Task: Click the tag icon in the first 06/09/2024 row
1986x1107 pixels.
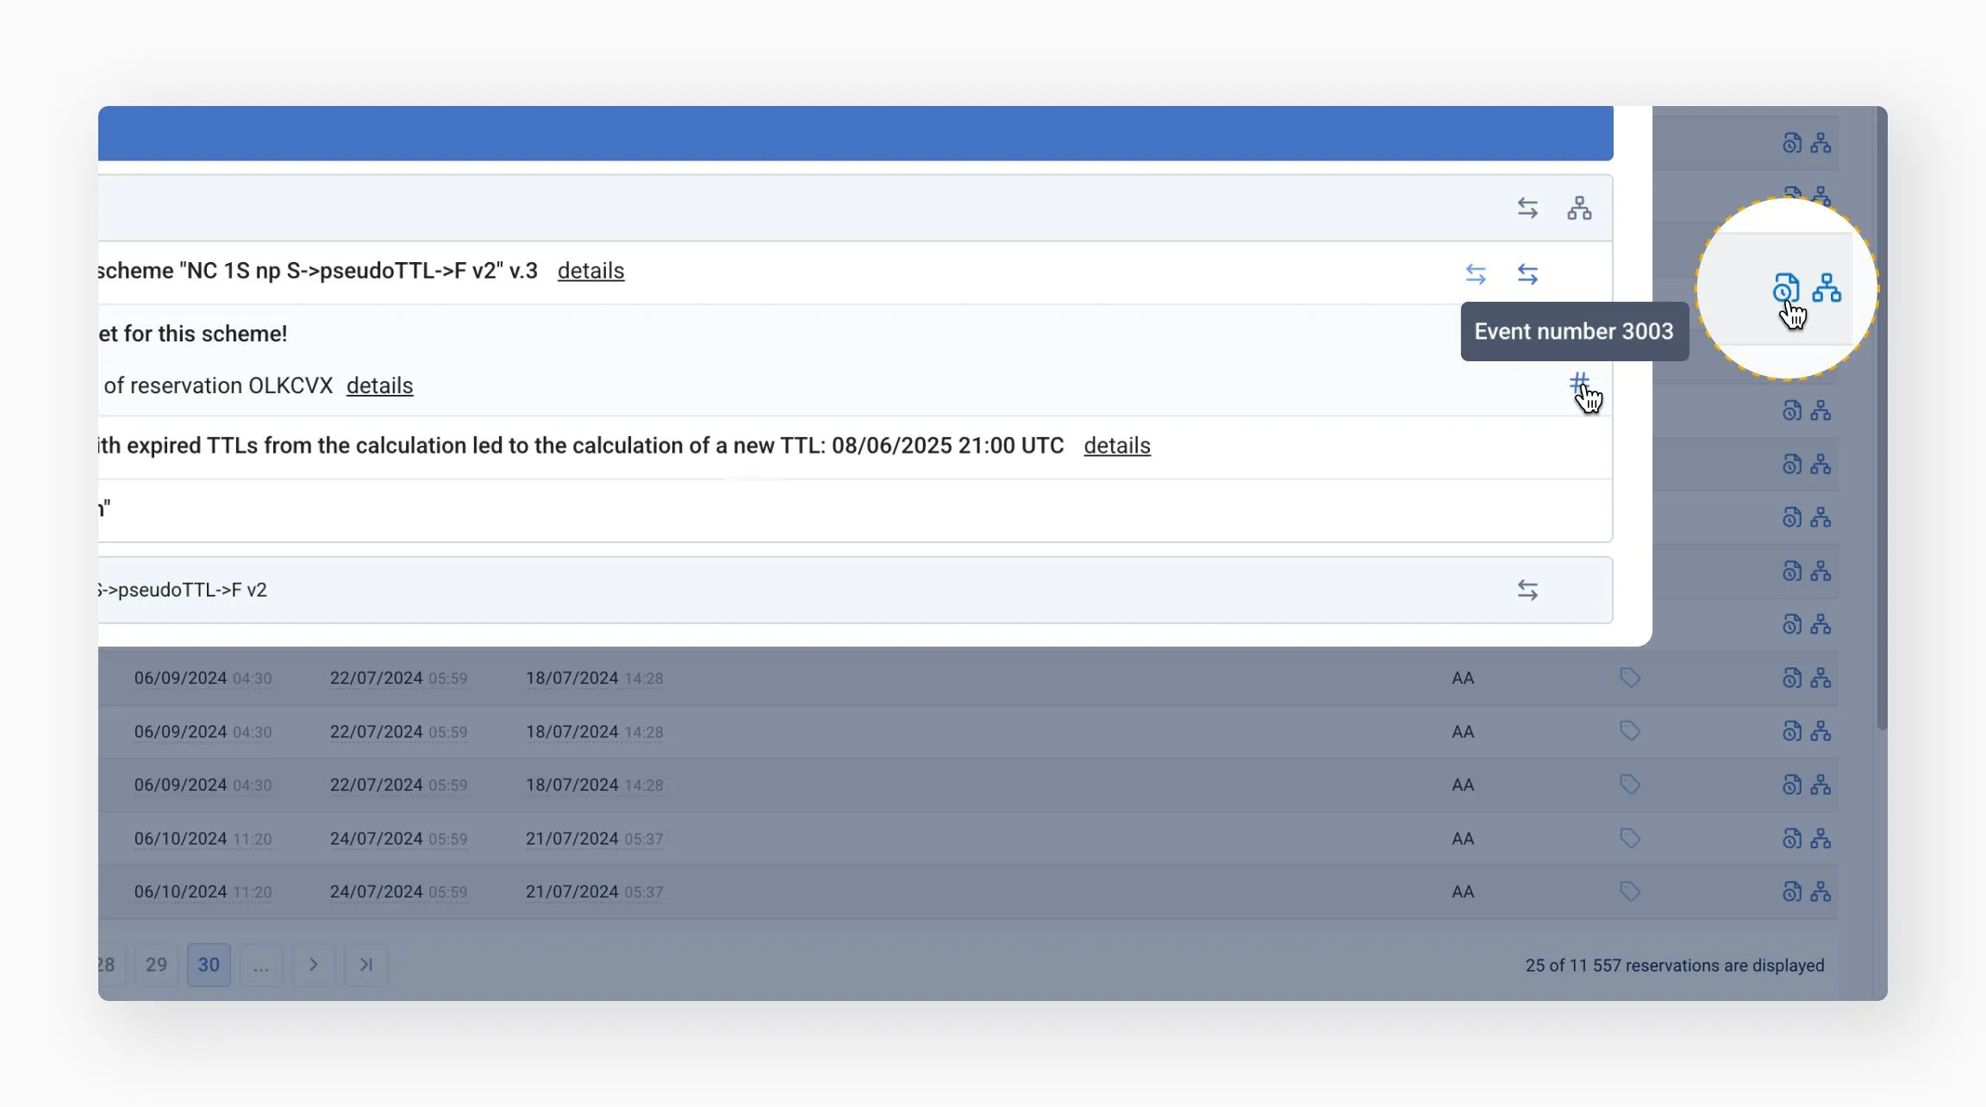Action: click(1629, 678)
